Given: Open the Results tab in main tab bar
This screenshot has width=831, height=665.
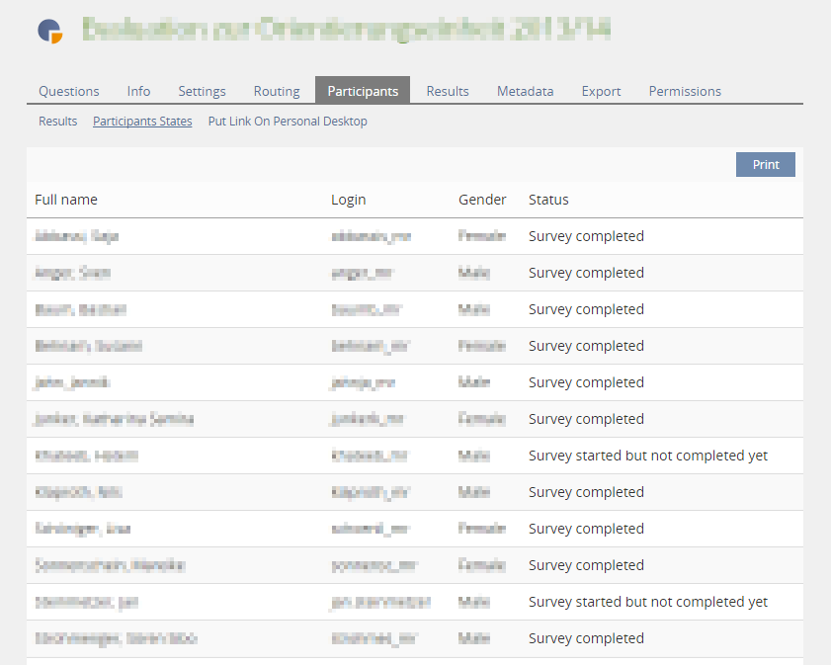Looking at the screenshot, I should click(x=448, y=91).
